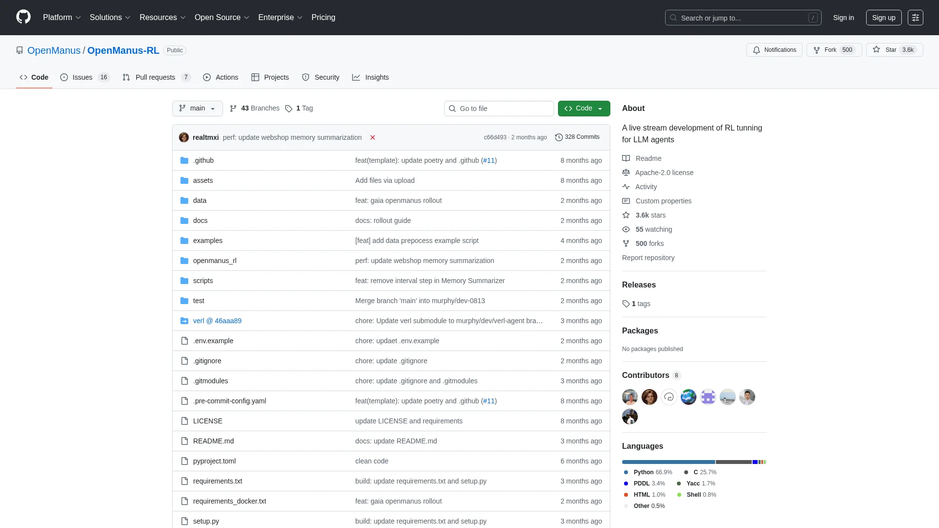Click the Python segment in languages bar

(x=668, y=462)
